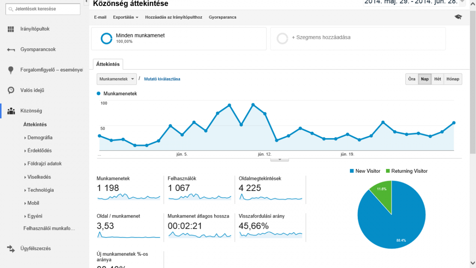Click the Valós idejű clock icon
The height and width of the screenshot is (268, 476).
pyautogui.click(x=11, y=90)
